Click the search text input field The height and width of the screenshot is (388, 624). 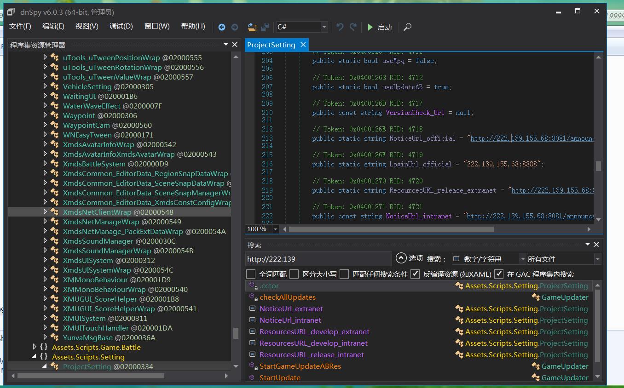(318, 259)
